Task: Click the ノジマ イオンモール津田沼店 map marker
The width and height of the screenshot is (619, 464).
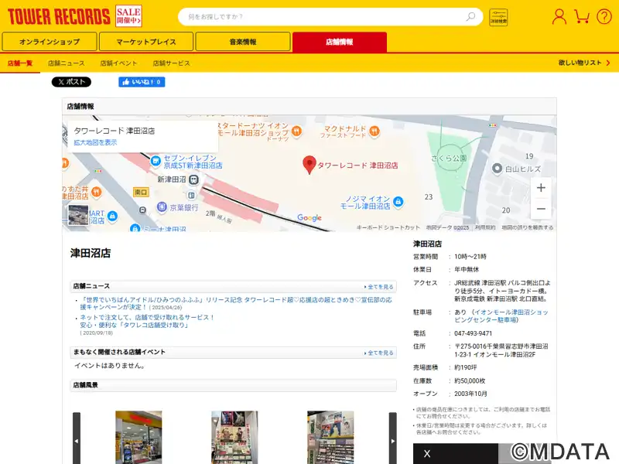Action: point(398,202)
